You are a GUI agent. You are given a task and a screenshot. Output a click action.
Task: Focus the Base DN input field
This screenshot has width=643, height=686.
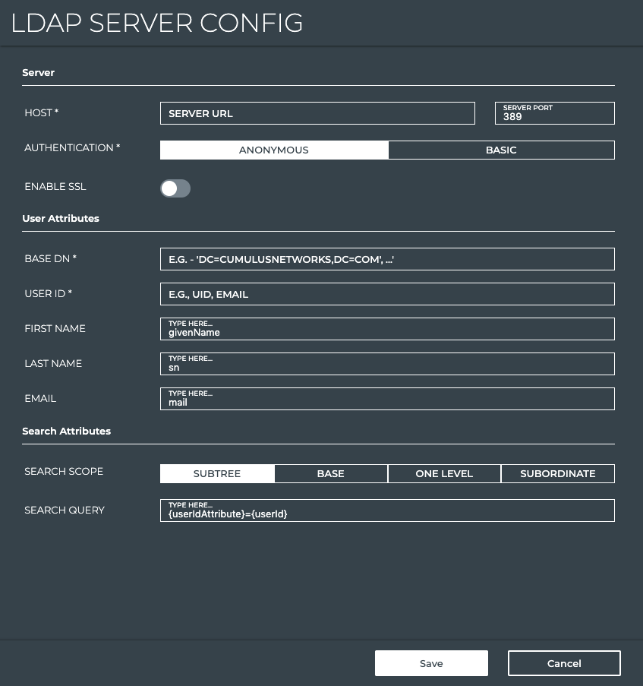coord(387,259)
